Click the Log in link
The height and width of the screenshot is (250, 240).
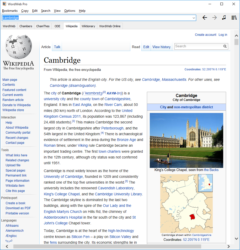[223, 35]
